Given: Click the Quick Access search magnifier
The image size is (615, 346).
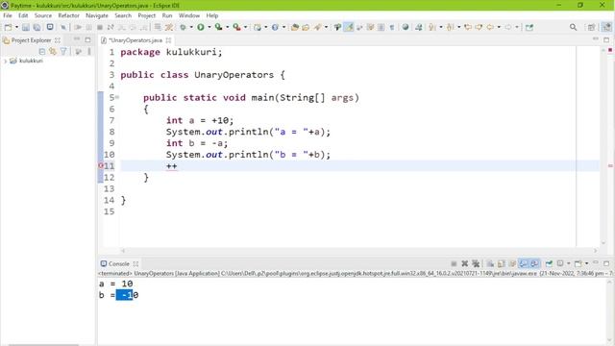Looking at the screenshot, I should coord(573,27).
